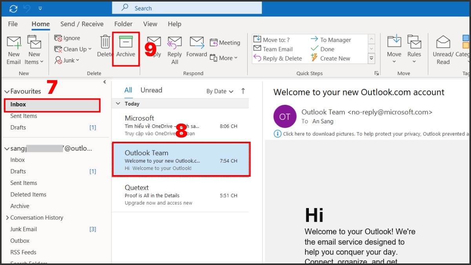The height and width of the screenshot is (265, 471).
Task: Open the File tab
Action: [x=13, y=24]
